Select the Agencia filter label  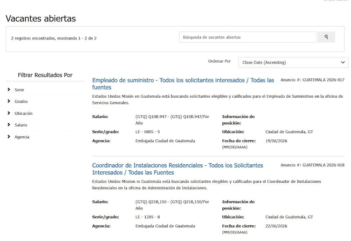(x=22, y=137)
